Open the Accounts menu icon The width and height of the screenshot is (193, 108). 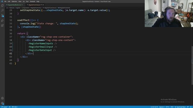[2, 98]
